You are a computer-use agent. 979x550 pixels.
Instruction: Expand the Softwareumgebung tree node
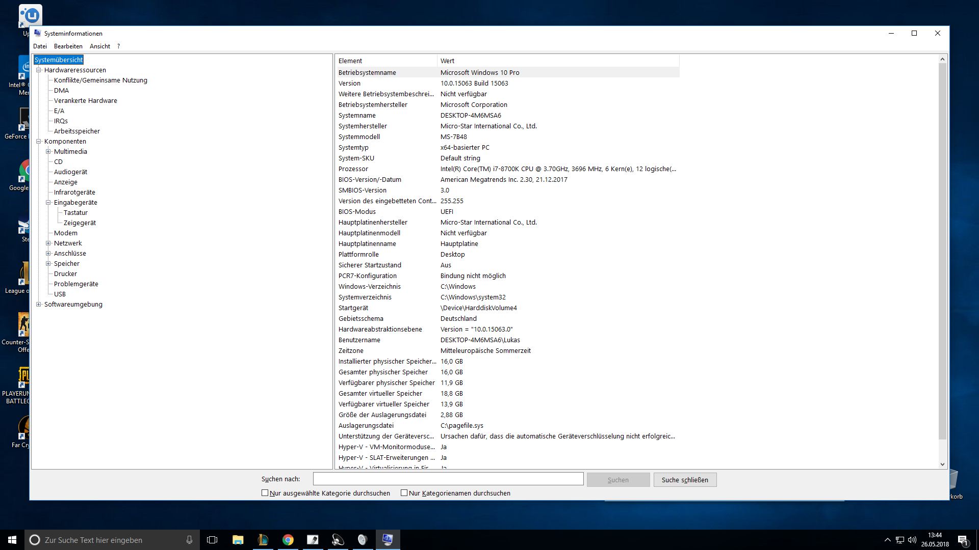(x=38, y=305)
